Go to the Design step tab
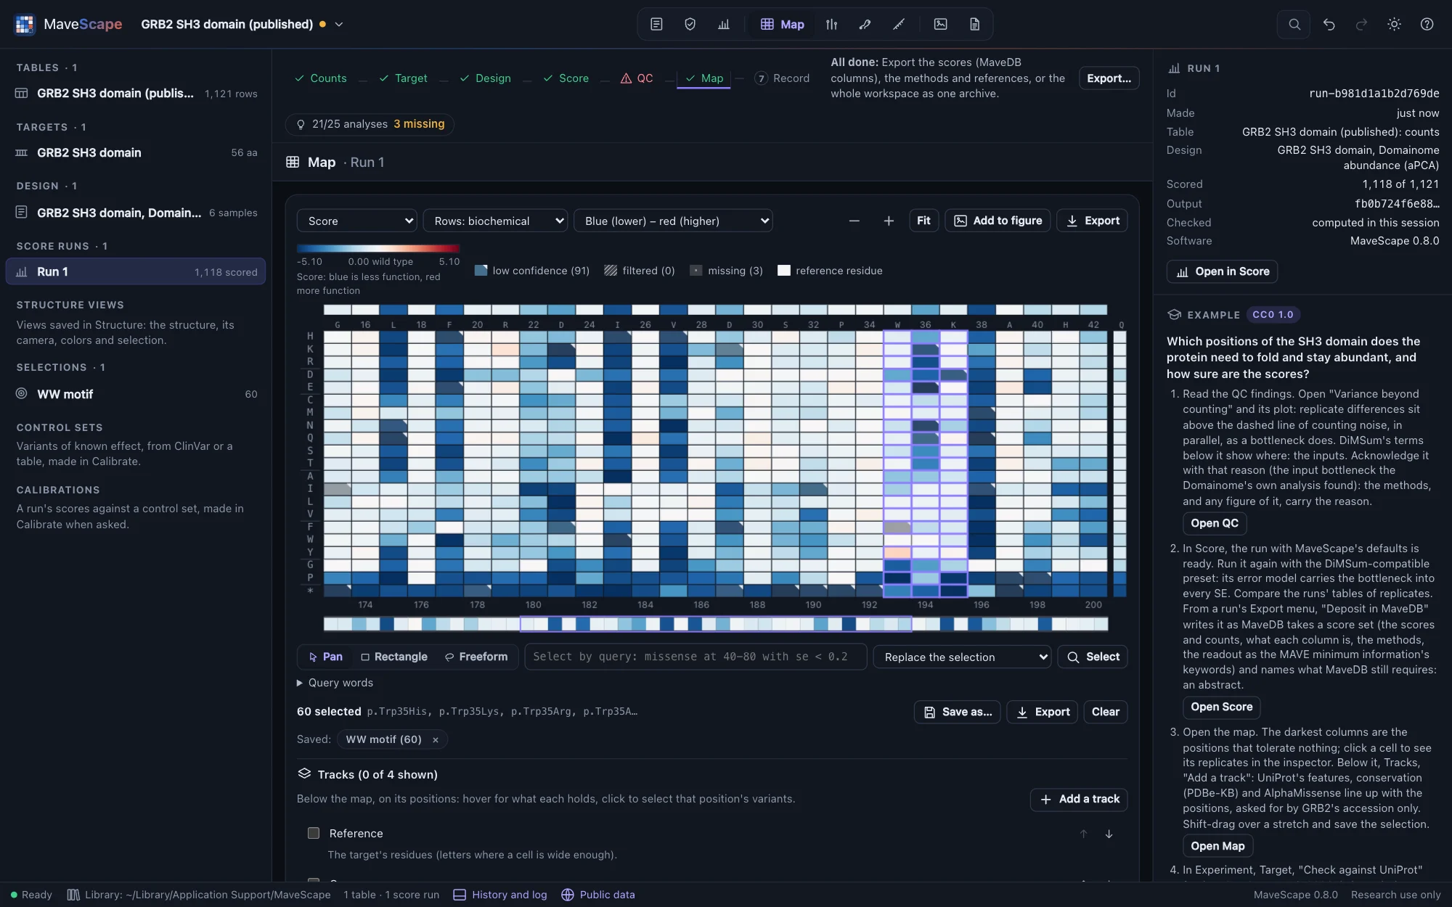The height and width of the screenshot is (907, 1452). (486, 78)
